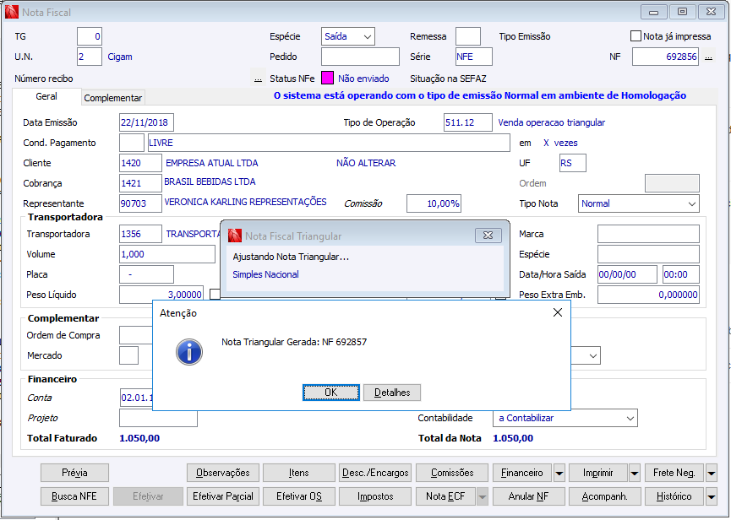Image resolution: width=731 pixels, height=520 pixels.
Task: Click the Mercado input field
Action: 128,355
